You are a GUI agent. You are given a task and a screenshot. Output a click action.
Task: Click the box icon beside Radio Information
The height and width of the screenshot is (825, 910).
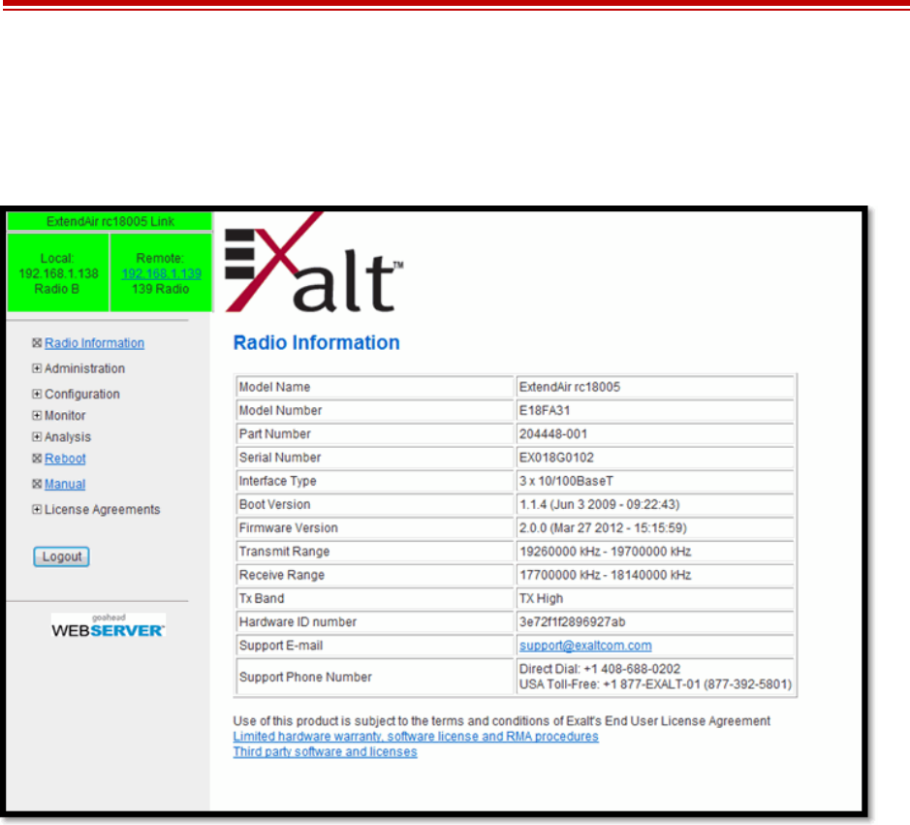[x=37, y=343]
